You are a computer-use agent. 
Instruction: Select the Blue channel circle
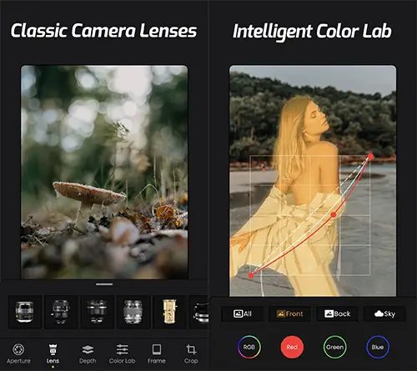click(x=378, y=347)
